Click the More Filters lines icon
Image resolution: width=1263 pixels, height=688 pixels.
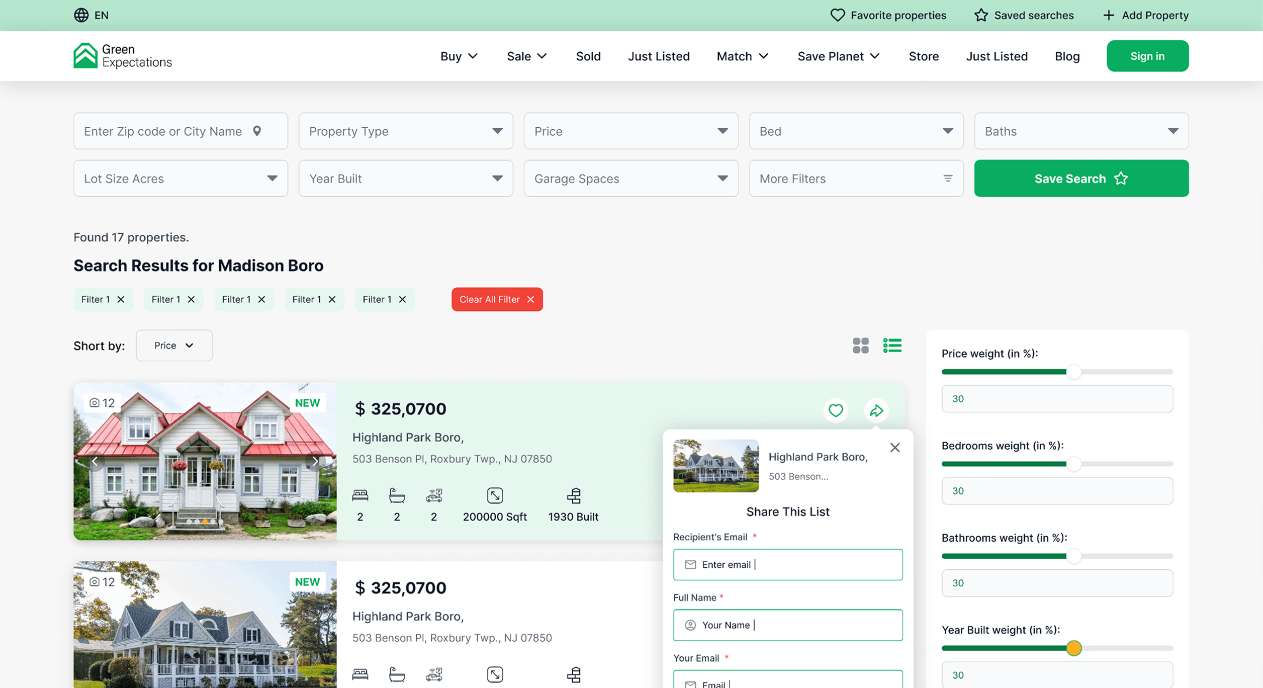coord(948,179)
